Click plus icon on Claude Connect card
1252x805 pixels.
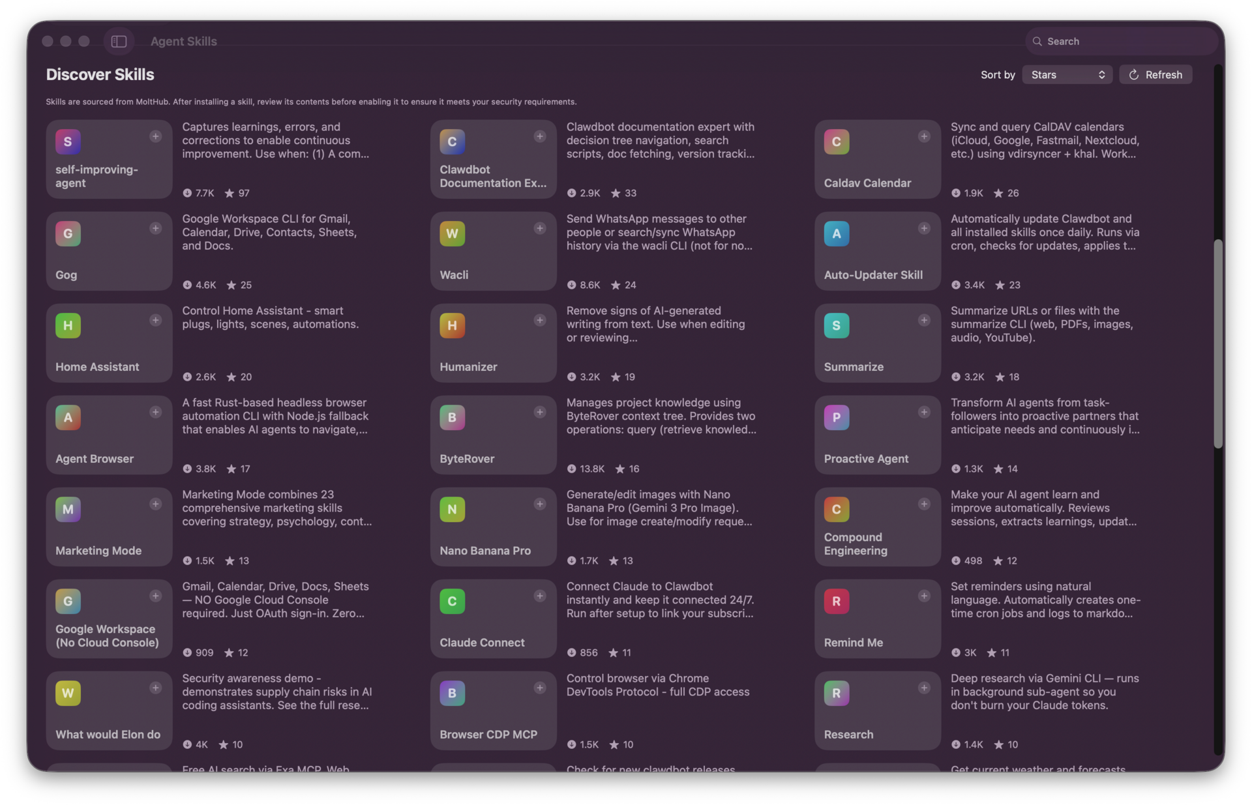(x=539, y=596)
